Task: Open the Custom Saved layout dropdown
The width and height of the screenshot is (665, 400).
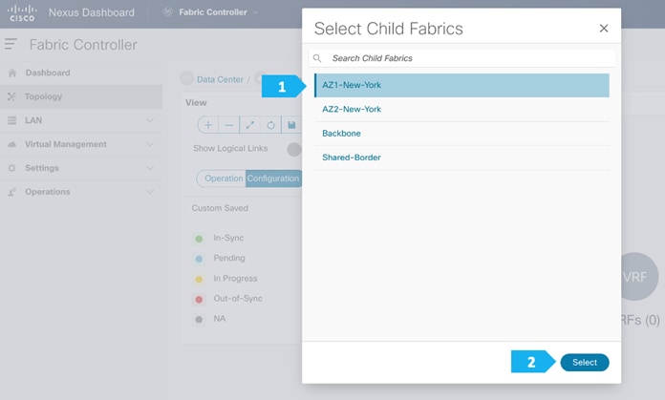Action: pos(244,208)
